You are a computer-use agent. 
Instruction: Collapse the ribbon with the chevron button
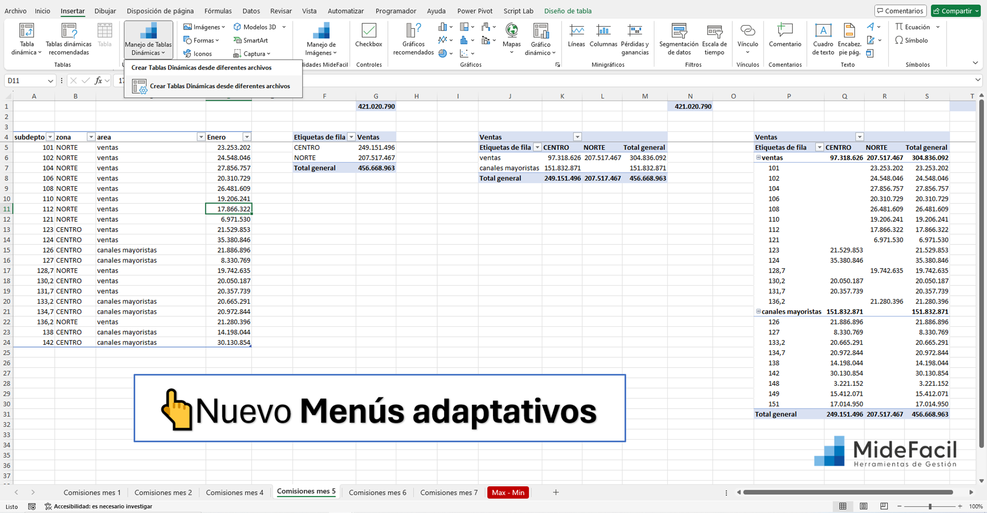[x=975, y=63]
